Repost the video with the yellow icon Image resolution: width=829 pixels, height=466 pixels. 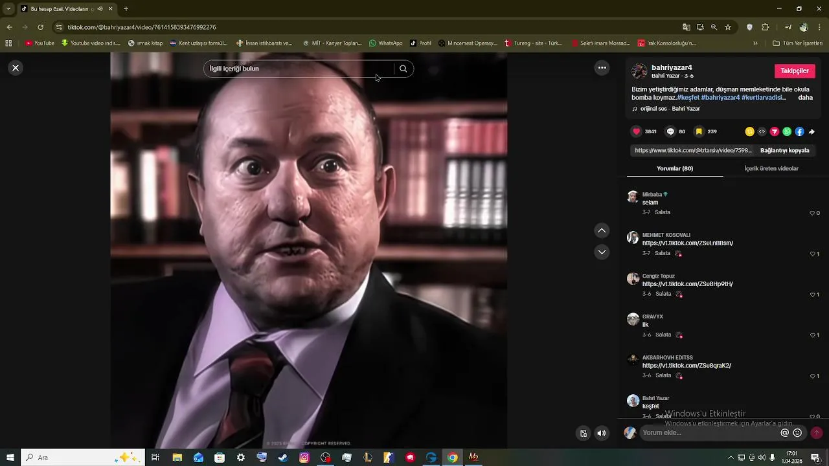[749, 131]
